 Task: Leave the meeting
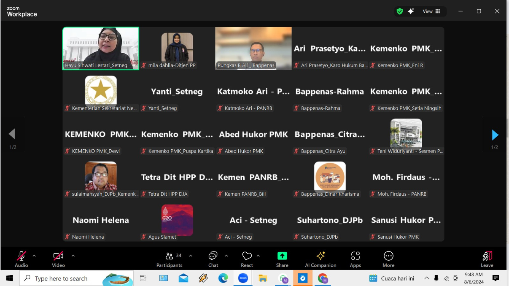pyautogui.click(x=487, y=259)
